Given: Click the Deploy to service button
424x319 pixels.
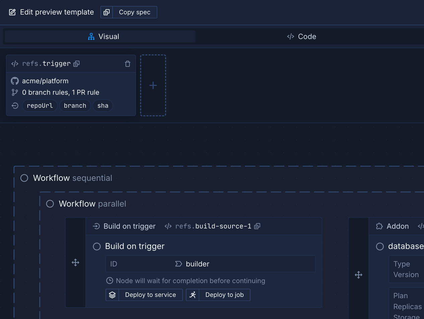Looking at the screenshot, I should [x=144, y=295].
